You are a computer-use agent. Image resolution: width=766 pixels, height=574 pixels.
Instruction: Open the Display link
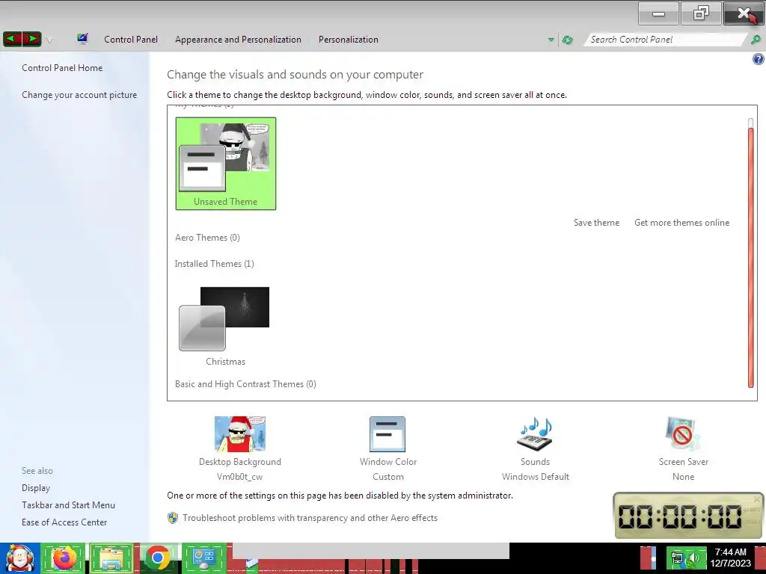36,488
